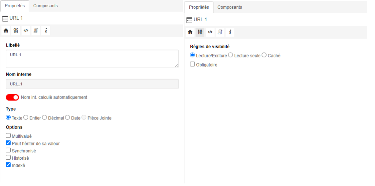
Task: Click the code icon above the Libellé field
Action: [26, 31]
